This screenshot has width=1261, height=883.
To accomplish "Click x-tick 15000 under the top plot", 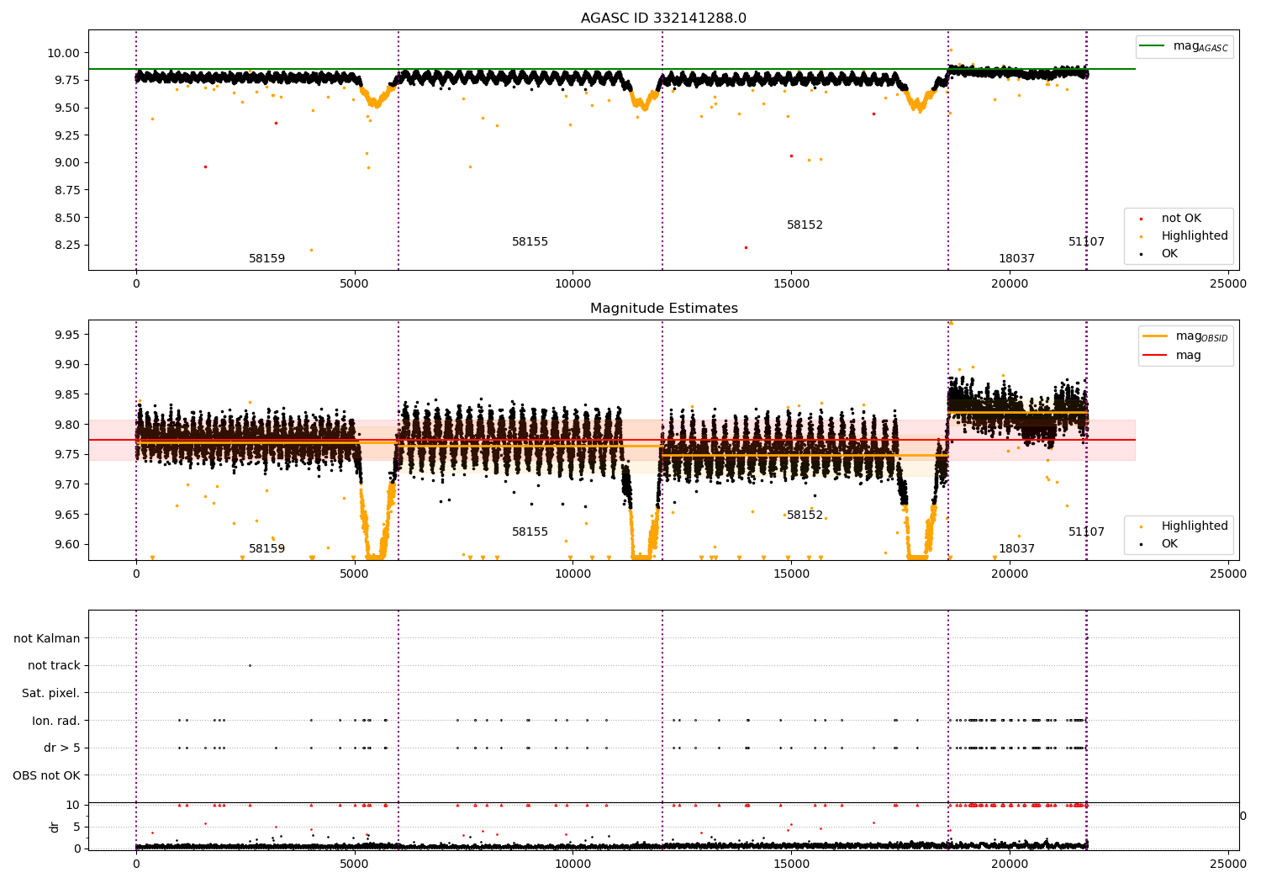I will tap(791, 284).
